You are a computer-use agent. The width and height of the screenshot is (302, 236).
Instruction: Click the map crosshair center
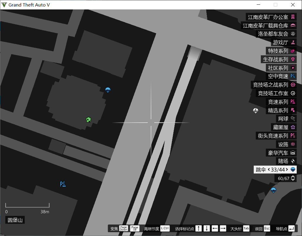tap(151, 123)
